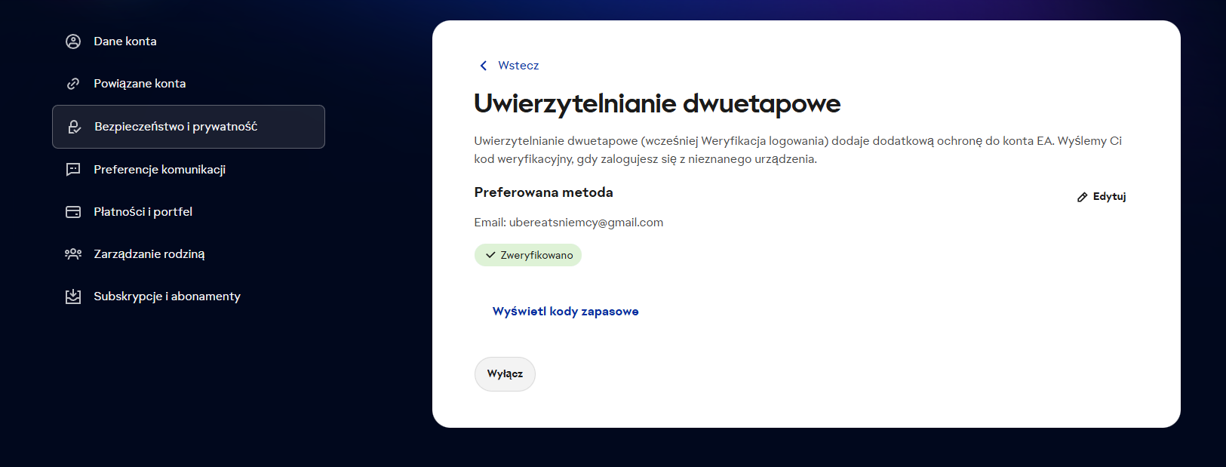Select Bezpieczeństwo i prywatność menu item
The height and width of the screenshot is (467, 1226).
[189, 127]
